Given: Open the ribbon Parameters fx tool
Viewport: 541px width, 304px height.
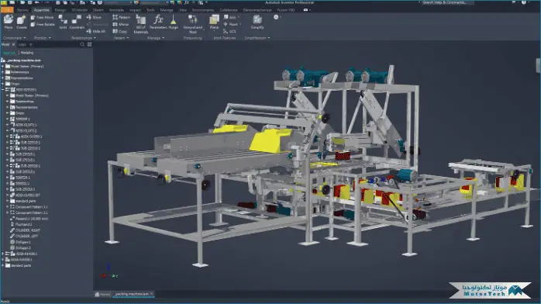Looking at the screenshot, I should (x=158, y=22).
